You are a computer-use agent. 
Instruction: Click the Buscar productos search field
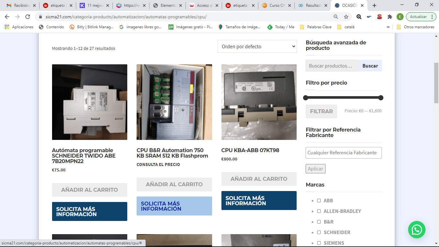click(332, 66)
